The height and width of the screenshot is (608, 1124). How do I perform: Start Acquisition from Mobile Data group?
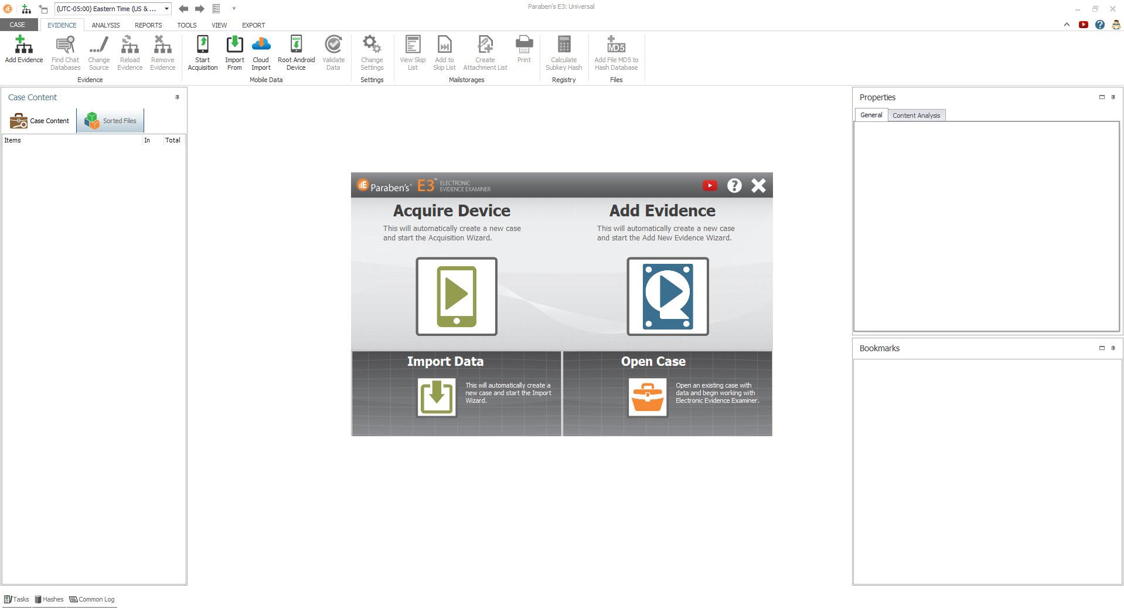click(x=202, y=53)
